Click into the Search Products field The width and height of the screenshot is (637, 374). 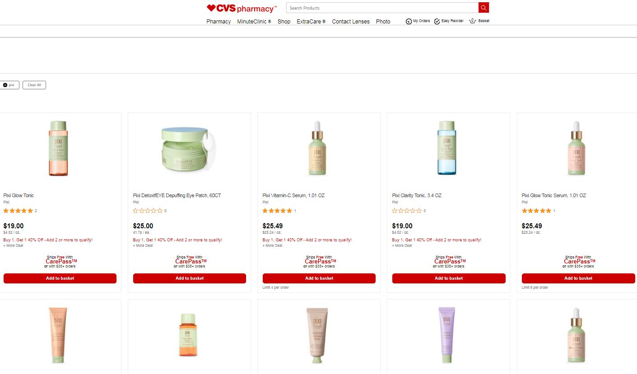[382, 8]
